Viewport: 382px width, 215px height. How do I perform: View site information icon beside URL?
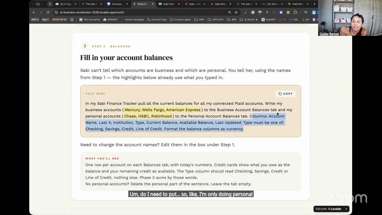56,12
